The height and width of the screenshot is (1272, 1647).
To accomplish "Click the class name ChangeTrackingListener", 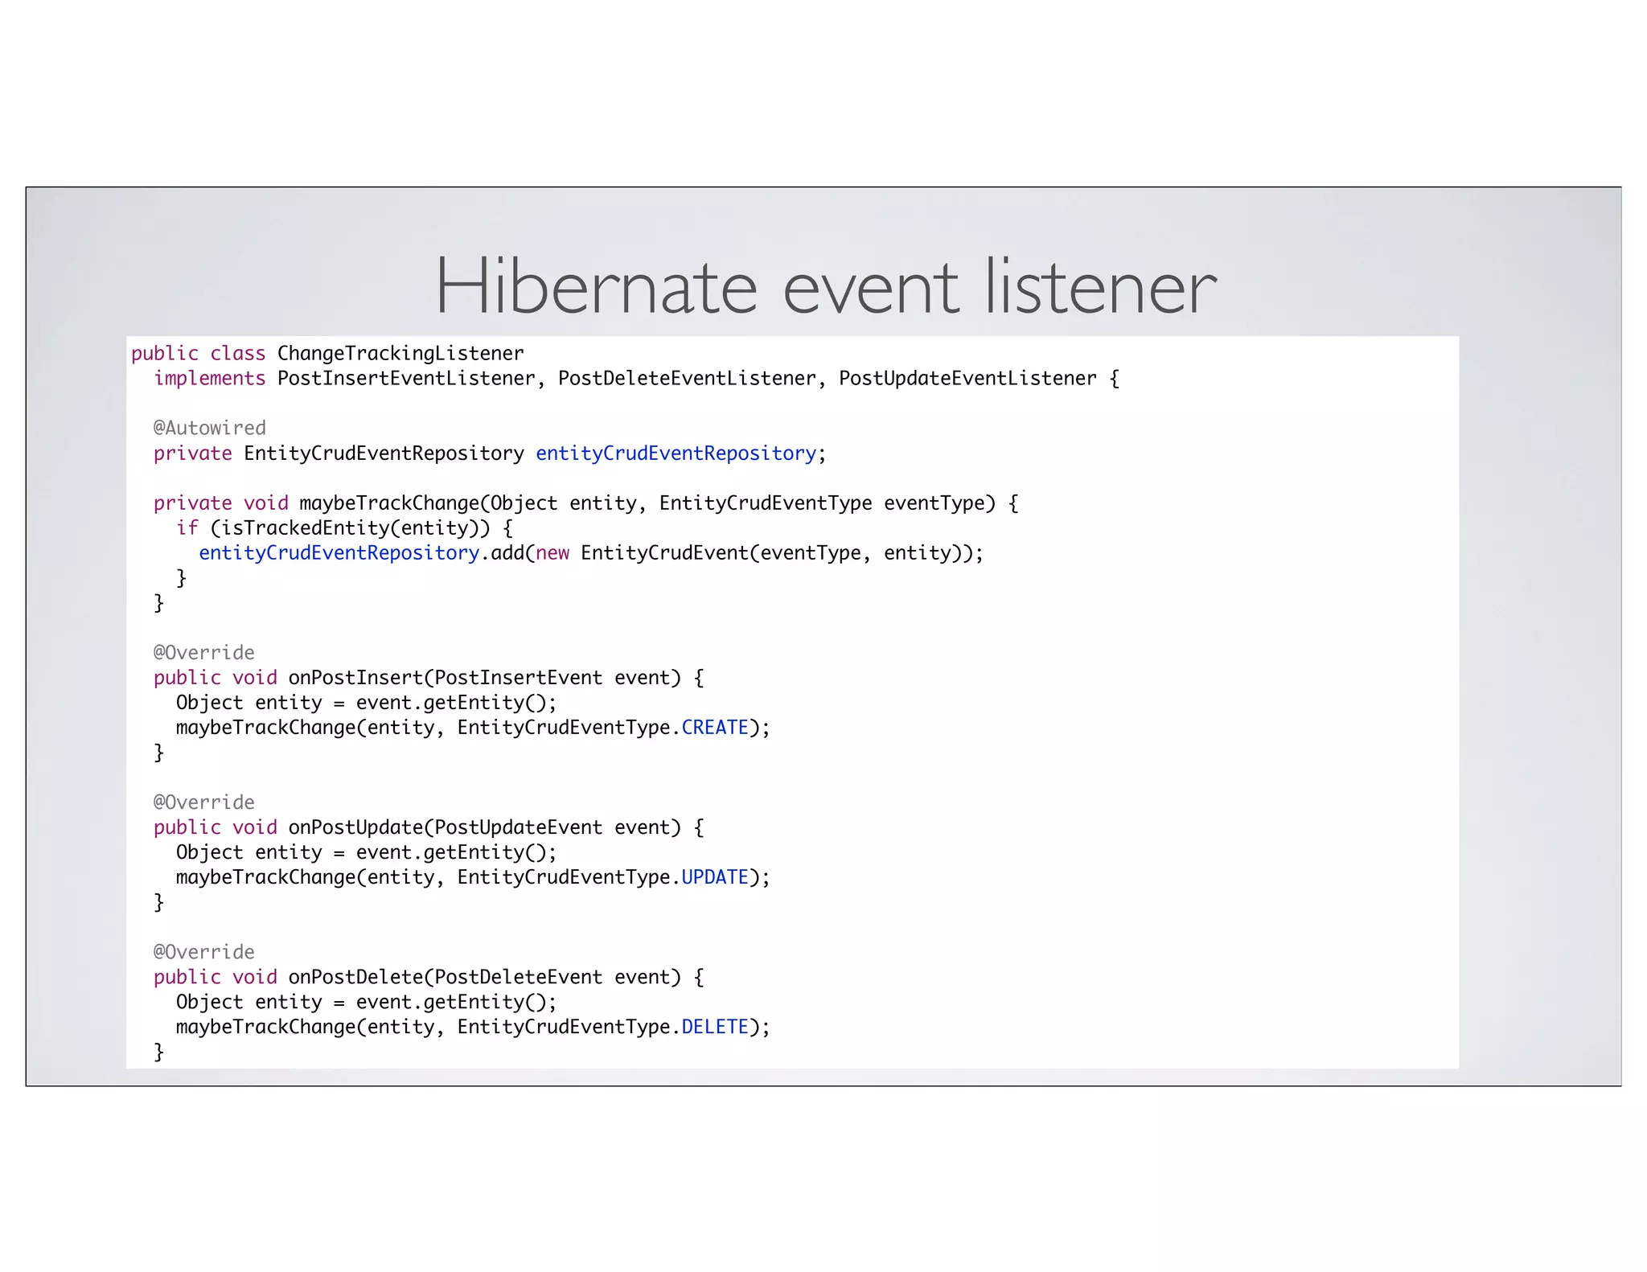I will point(400,354).
